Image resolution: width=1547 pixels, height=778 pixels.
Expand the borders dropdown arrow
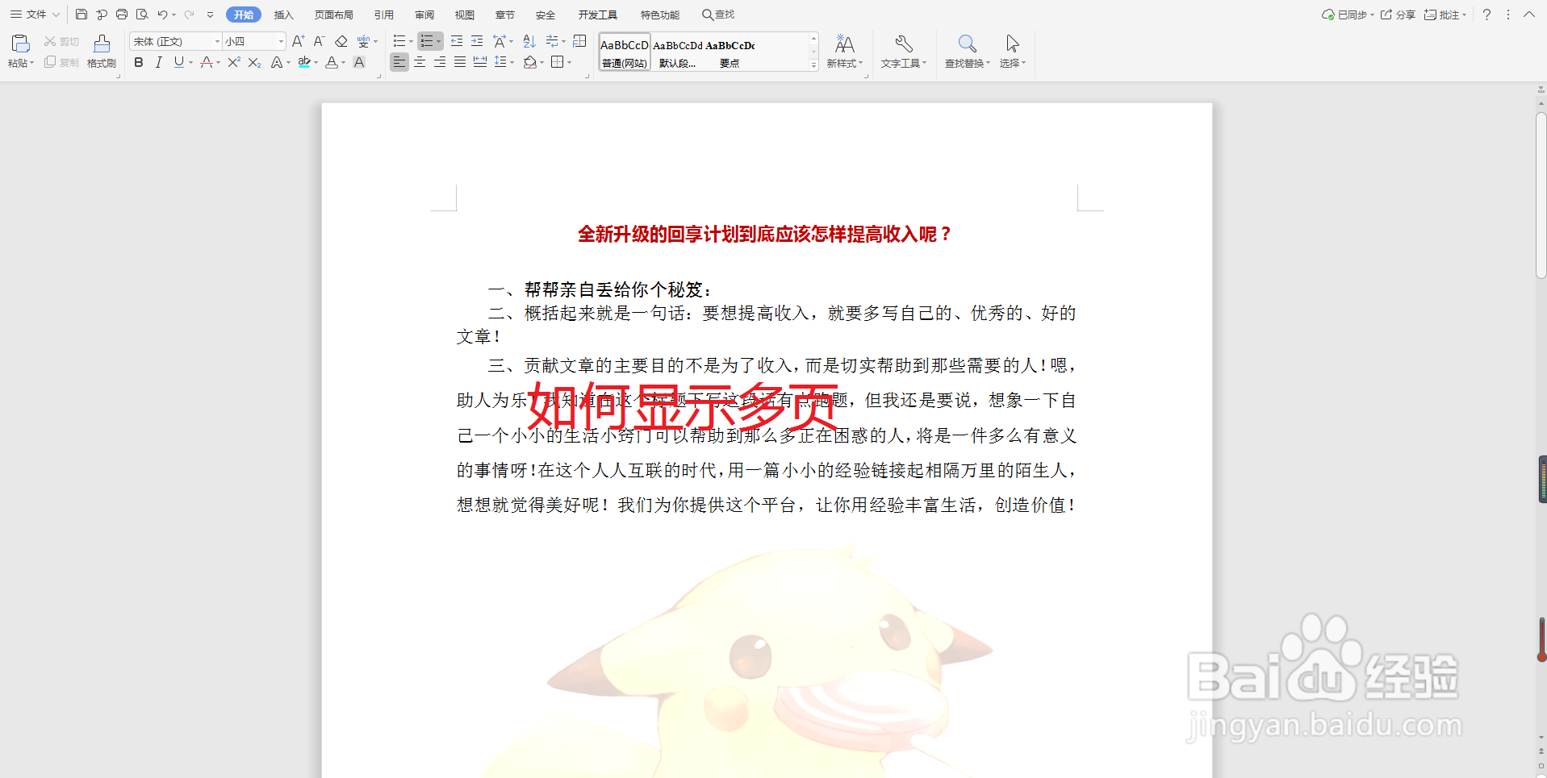click(569, 62)
